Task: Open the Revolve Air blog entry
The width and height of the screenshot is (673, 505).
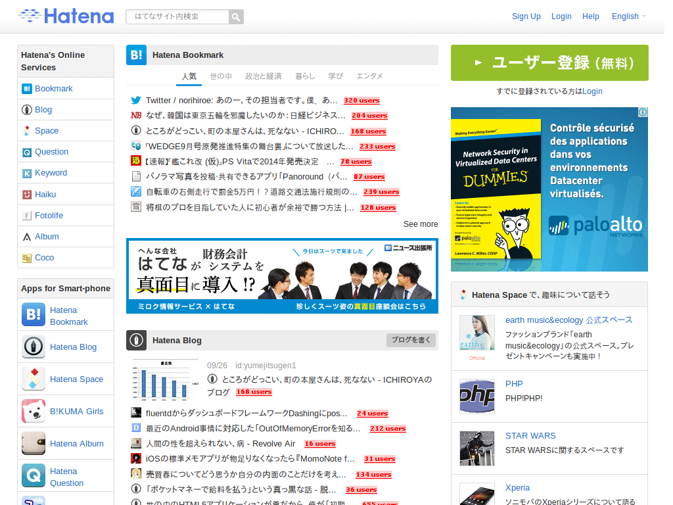Action: pyautogui.click(x=221, y=444)
